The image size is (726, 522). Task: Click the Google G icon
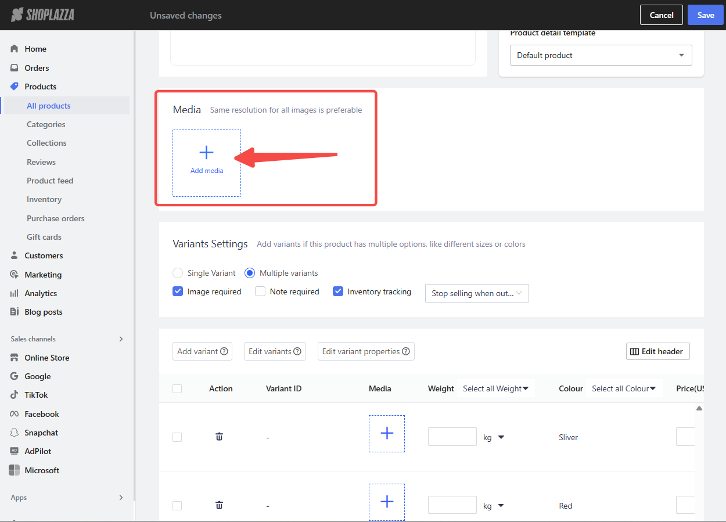15,376
